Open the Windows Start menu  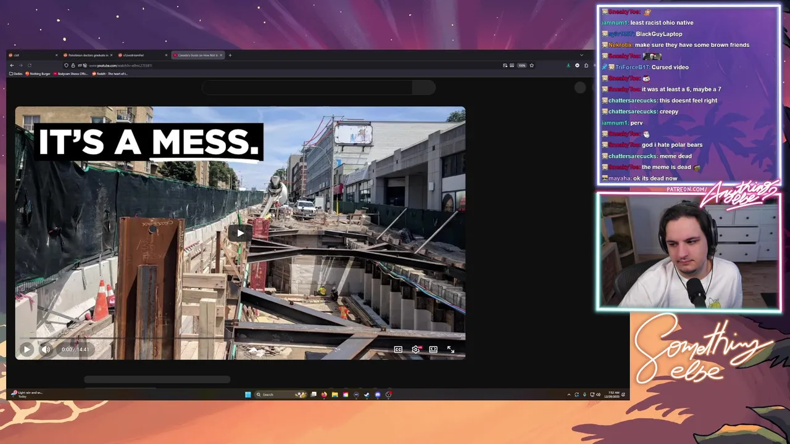pos(248,395)
